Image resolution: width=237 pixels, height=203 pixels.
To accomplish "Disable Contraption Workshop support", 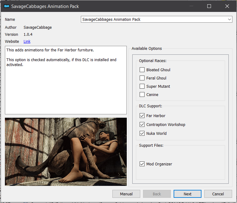I will [142, 125].
